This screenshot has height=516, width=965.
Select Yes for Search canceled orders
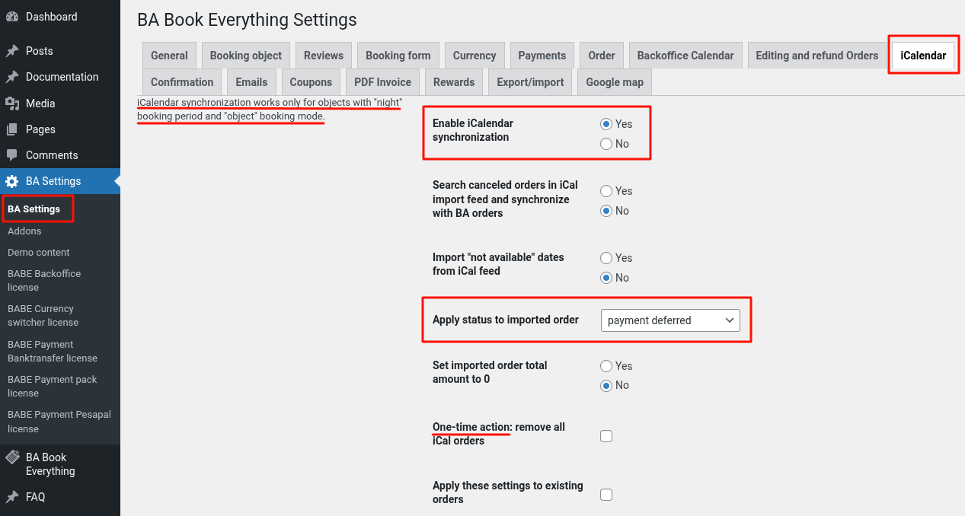(606, 191)
